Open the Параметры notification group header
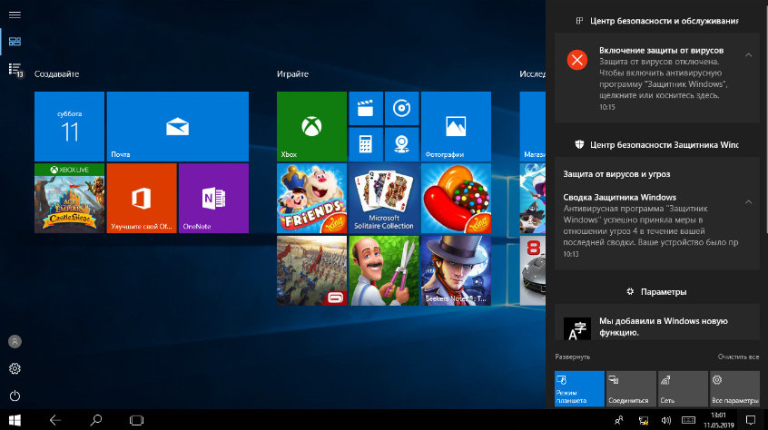Screen dimensions: 768x430 pyautogui.click(x=656, y=291)
